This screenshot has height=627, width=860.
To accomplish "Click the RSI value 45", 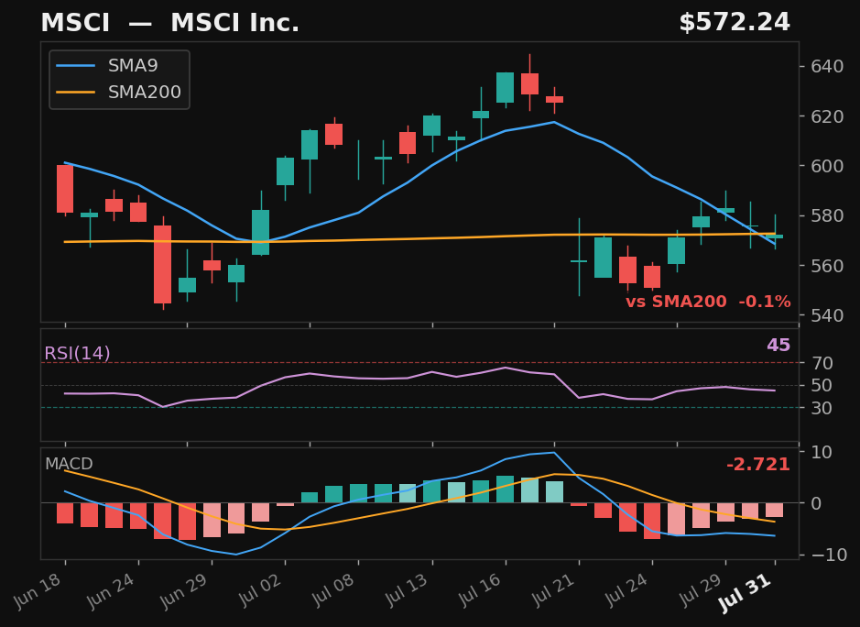I will click(x=778, y=345).
